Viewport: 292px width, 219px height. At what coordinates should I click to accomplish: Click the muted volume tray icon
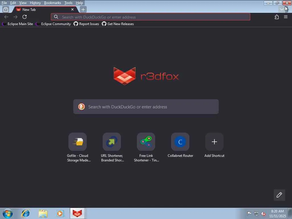pyautogui.click(x=263, y=214)
